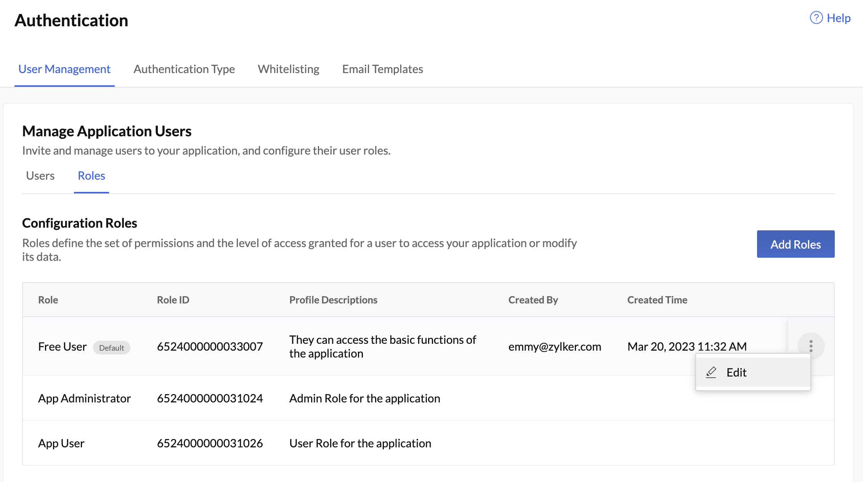Click the User Management tab
863x482 pixels.
tap(64, 69)
